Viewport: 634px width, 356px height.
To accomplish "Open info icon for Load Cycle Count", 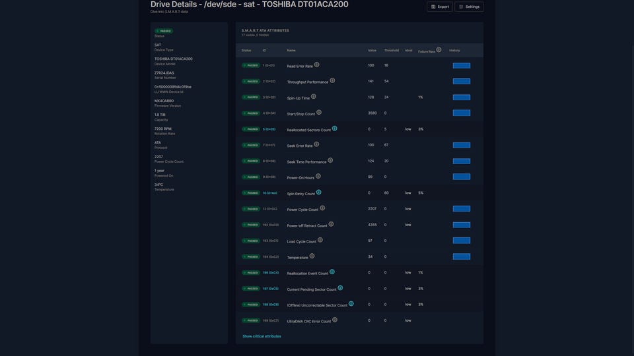I will click(320, 240).
